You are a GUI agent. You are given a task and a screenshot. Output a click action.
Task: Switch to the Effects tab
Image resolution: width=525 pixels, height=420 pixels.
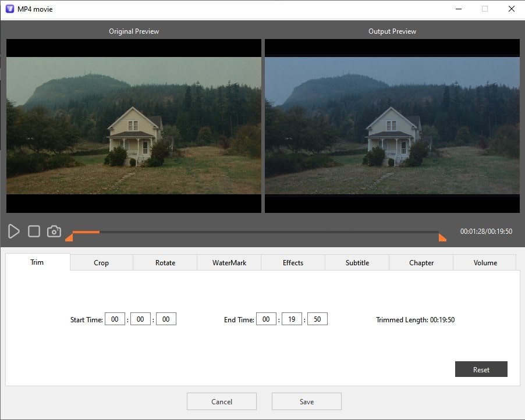293,262
